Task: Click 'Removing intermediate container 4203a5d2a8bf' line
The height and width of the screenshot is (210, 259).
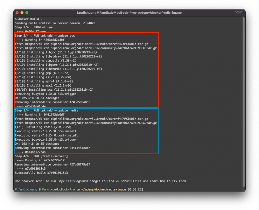Action: (x=53, y=102)
